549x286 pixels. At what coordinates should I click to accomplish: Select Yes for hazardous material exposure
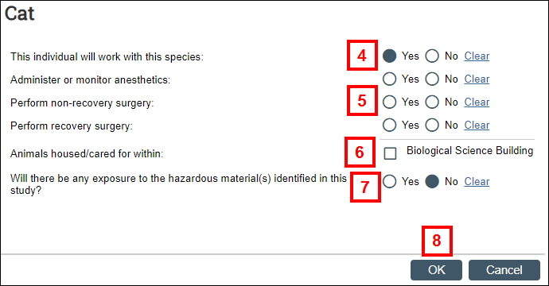point(389,181)
